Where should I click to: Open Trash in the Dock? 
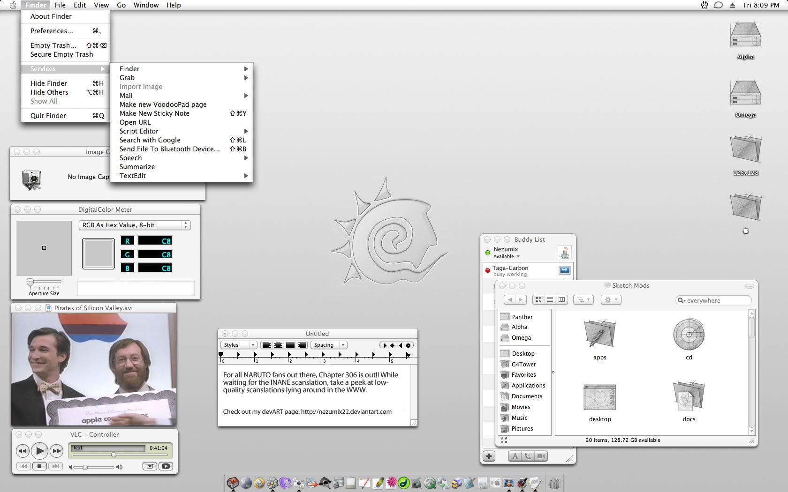pos(554,483)
